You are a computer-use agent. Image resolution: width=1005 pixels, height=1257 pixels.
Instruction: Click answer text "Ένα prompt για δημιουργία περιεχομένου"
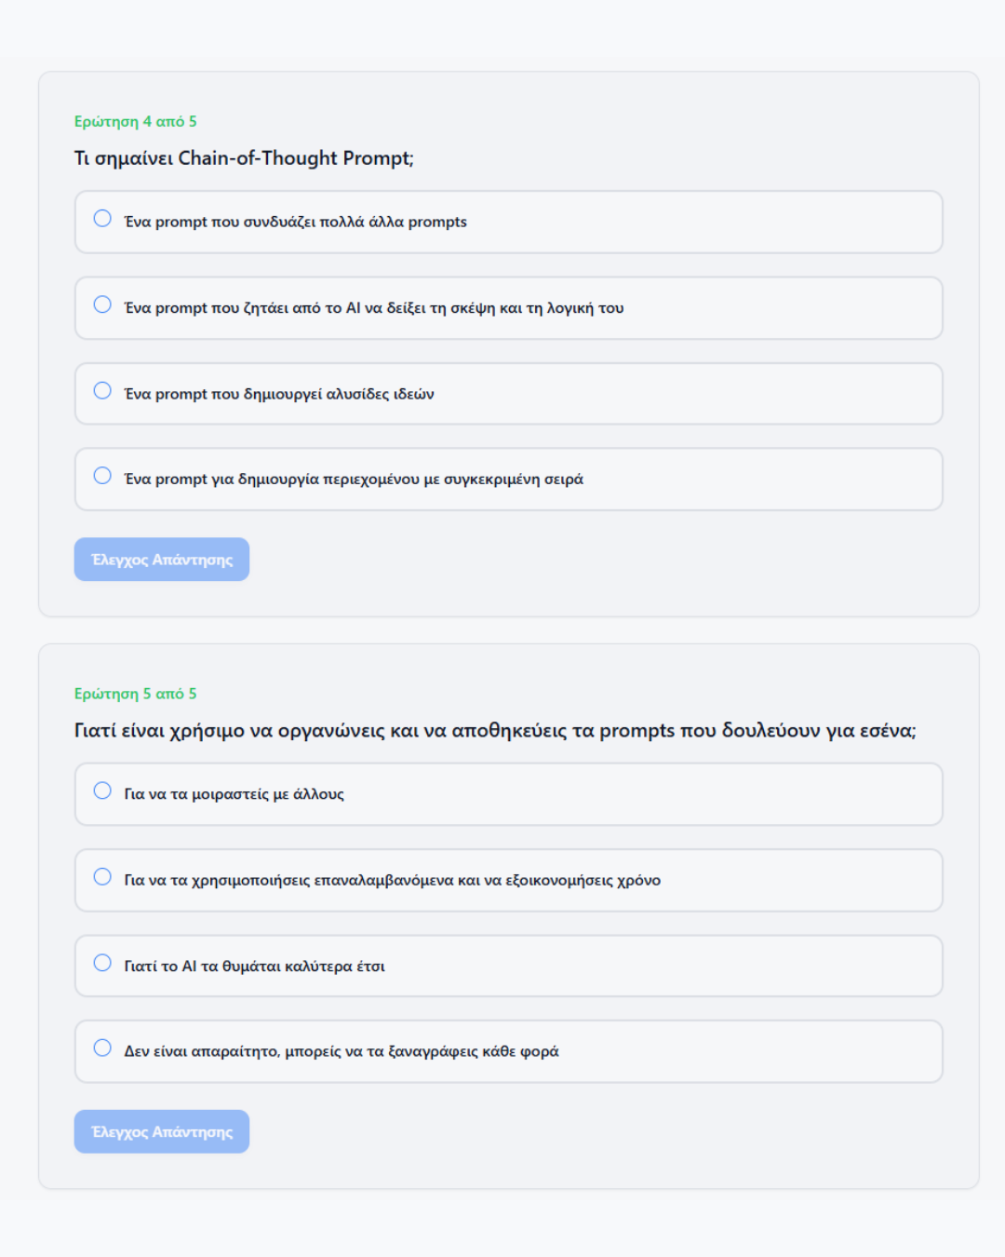(354, 480)
